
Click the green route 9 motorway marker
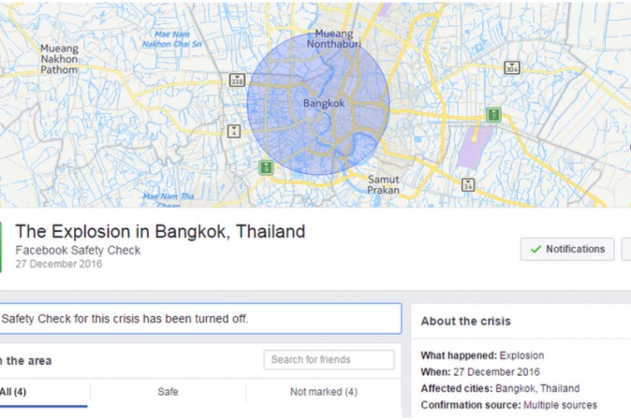tap(266, 167)
